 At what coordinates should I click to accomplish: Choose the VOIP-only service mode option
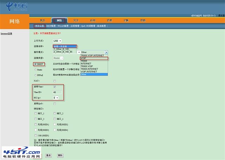tap(94, 58)
